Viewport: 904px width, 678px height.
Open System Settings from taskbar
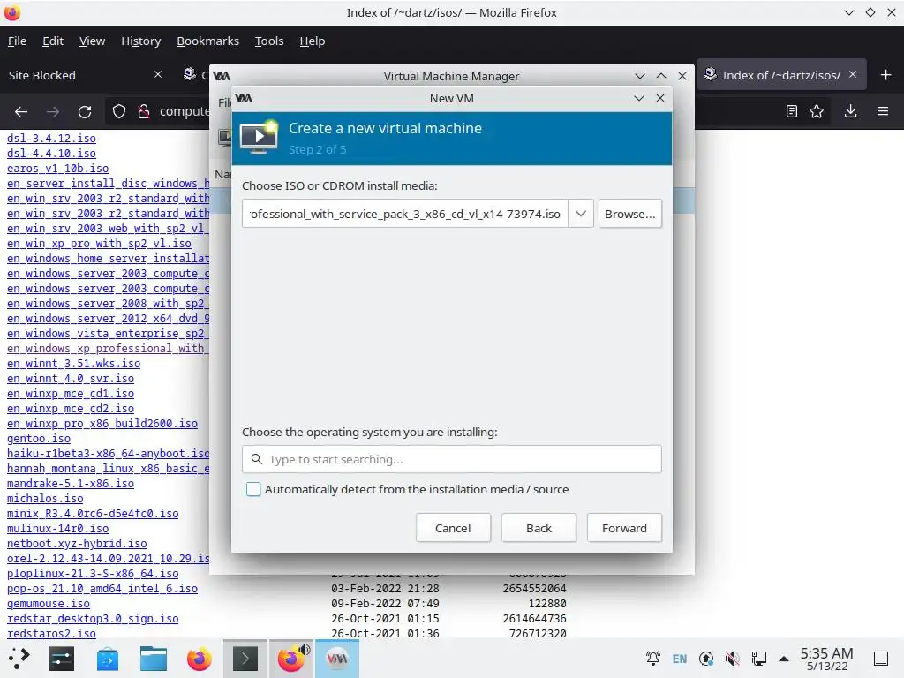pyautogui.click(x=62, y=659)
